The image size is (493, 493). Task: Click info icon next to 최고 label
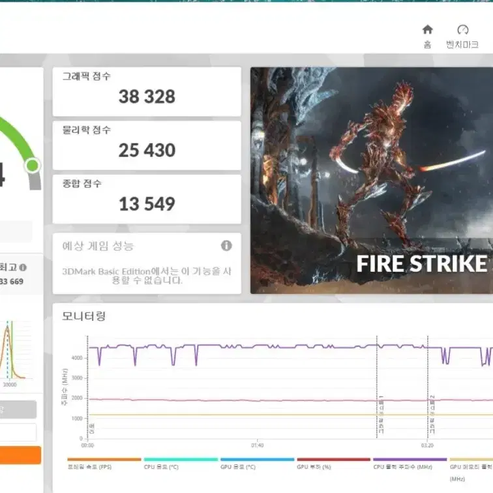(x=23, y=267)
